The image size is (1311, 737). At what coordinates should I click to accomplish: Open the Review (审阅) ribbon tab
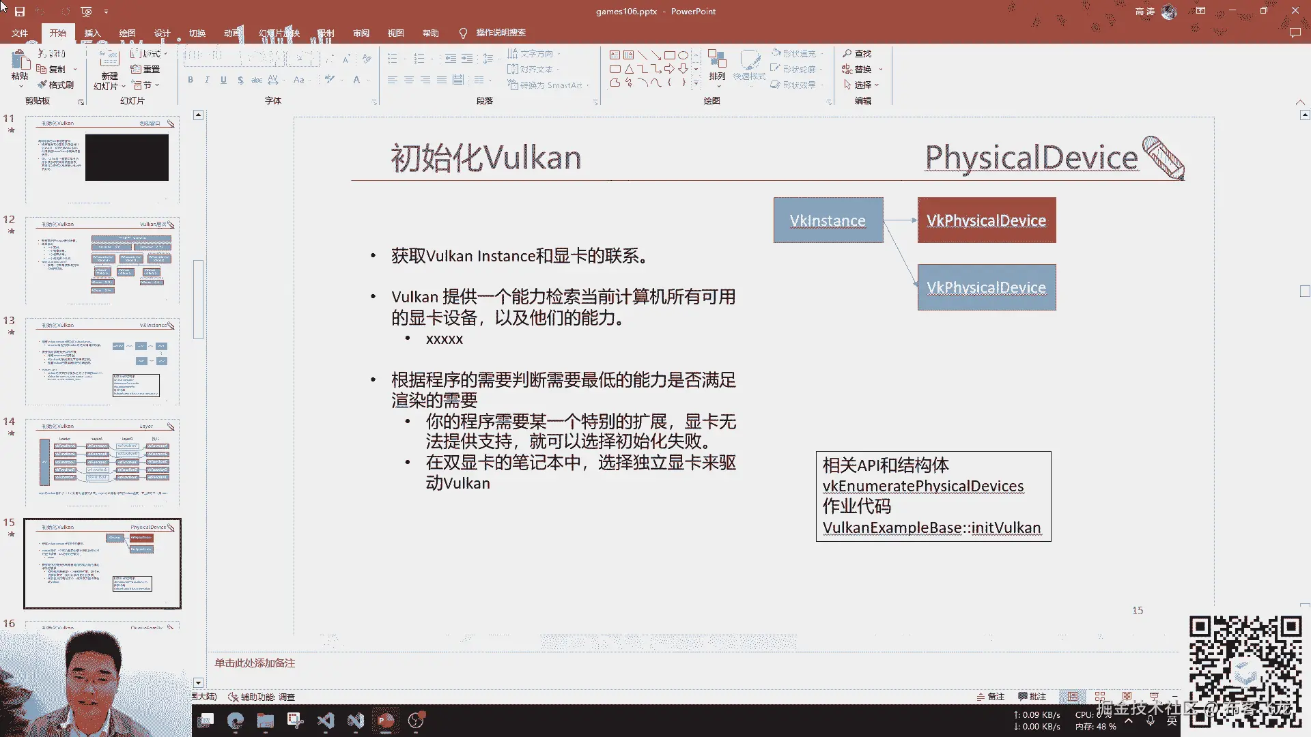click(361, 33)
